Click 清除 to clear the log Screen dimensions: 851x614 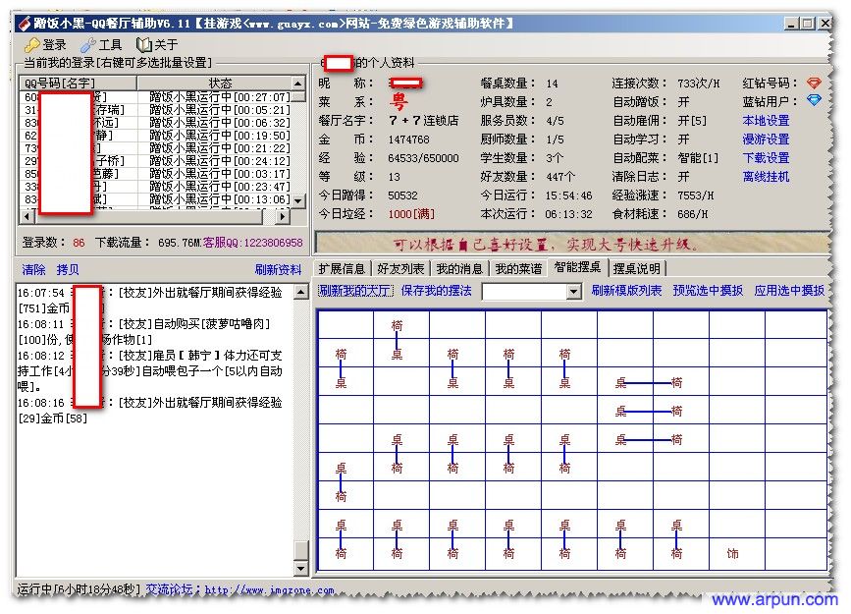coord(33,269)
